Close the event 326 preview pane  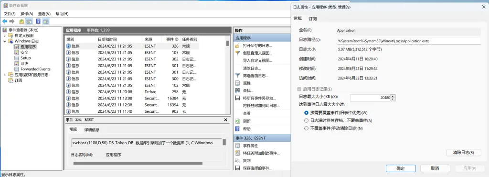point(225,119)
